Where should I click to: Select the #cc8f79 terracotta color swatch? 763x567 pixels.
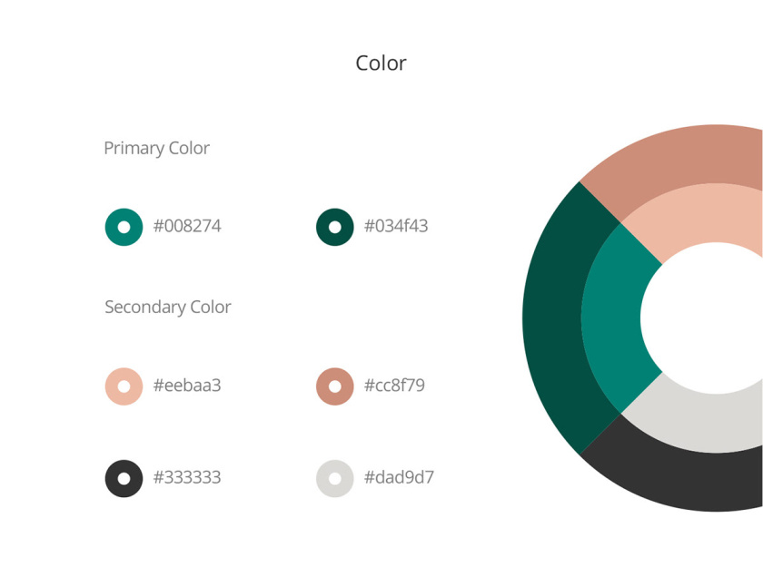click(334, 386)
